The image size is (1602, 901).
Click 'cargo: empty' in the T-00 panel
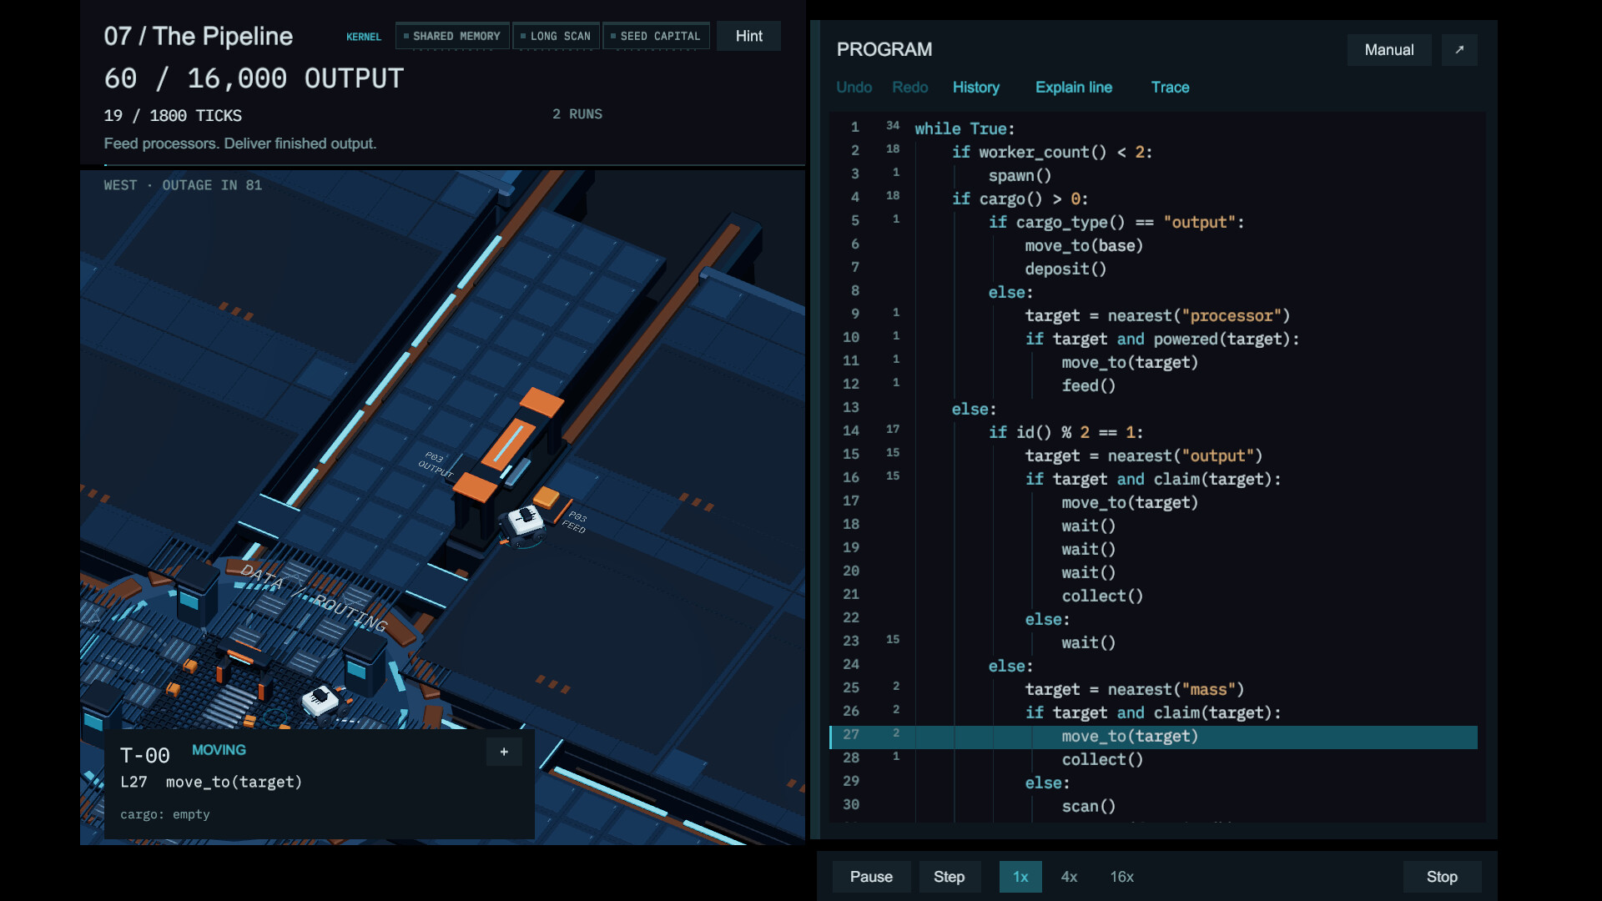click(x=165, y=815)
